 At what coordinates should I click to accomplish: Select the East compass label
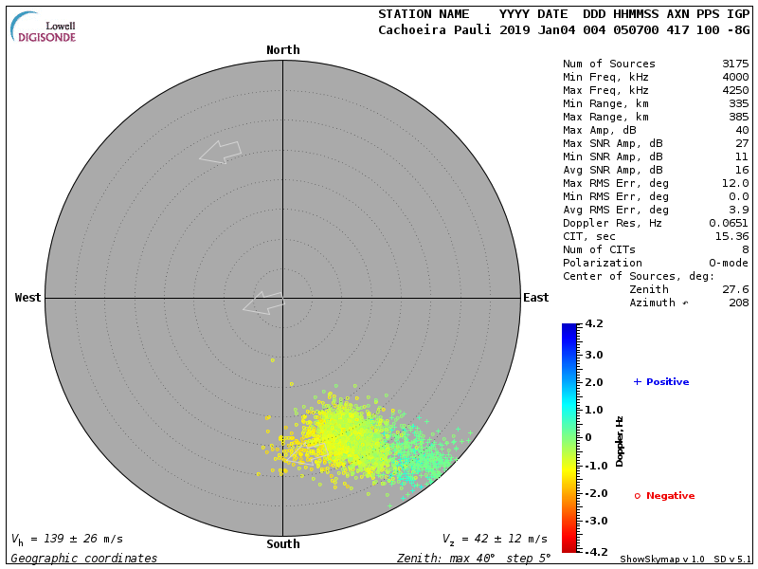[535, 298]
